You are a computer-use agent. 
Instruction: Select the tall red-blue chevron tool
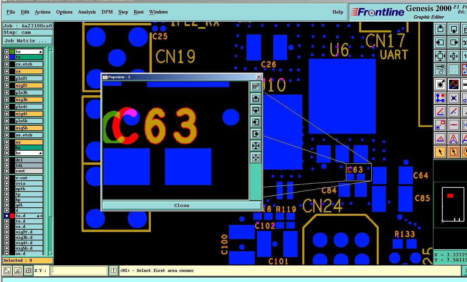(x=453, y=138)
